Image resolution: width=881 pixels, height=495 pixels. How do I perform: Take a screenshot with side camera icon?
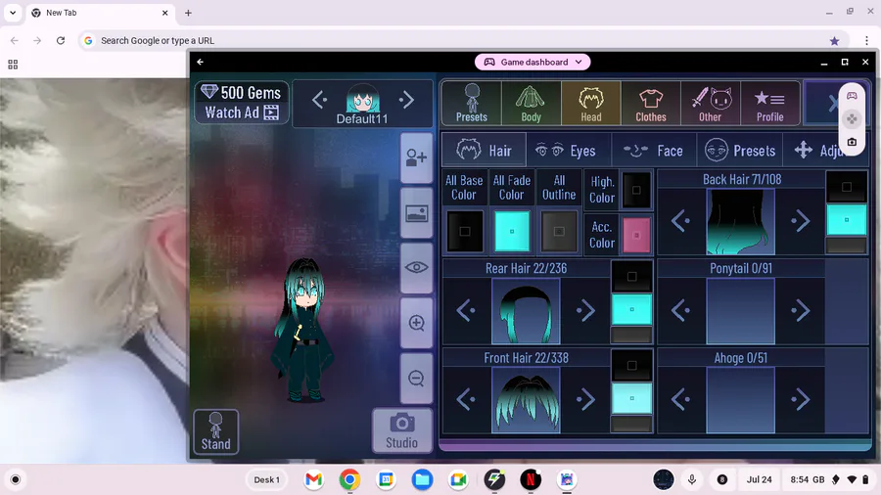click(x=852, y=142)
